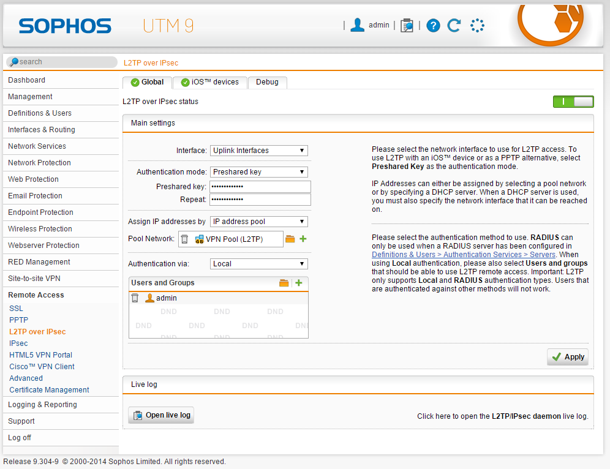Screen dimensions: 610x469
Task: Switch to the Global tab
Action: tap(147, 83)
